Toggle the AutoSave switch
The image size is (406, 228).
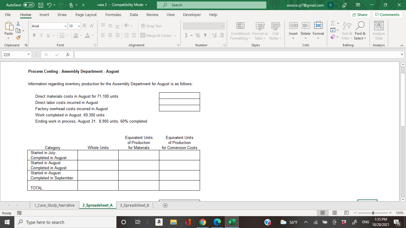click(29, 5)
